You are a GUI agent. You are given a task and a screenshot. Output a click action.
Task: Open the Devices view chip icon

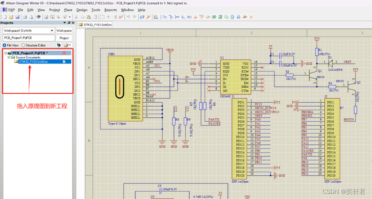(x=39, y=17)
